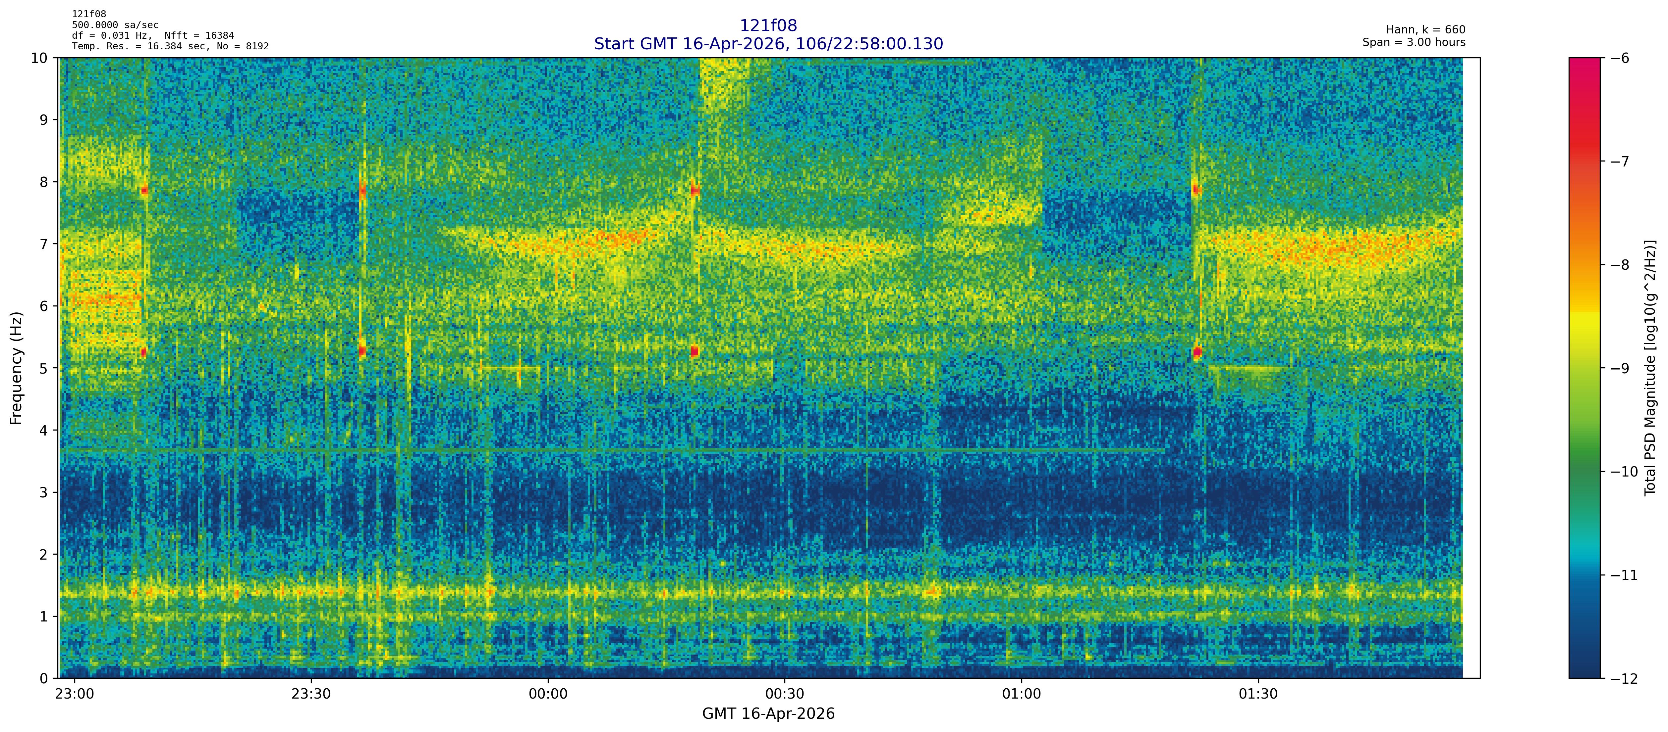Click the Total PSD Magnitude colorbar label
This screenshot has height=732, width=1668.
click(1650, 368)
